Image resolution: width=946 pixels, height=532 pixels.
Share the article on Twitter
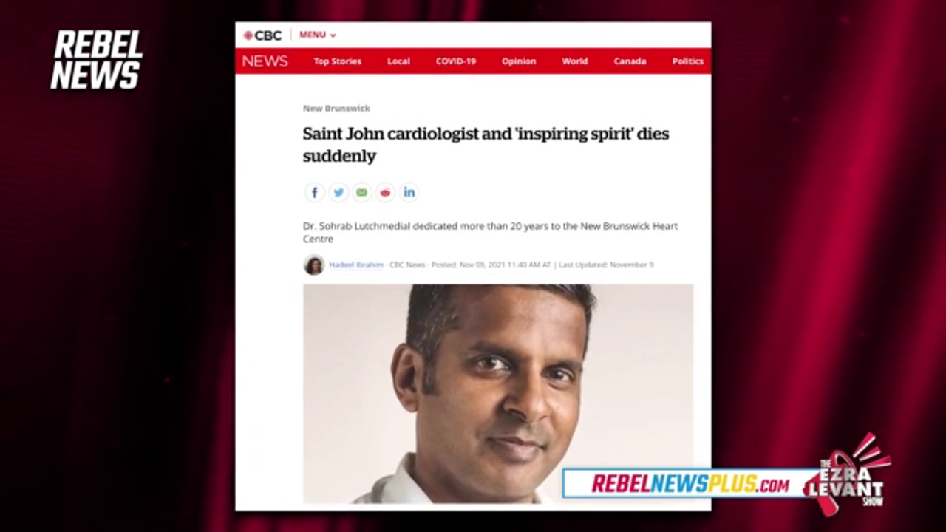point(338,193)
